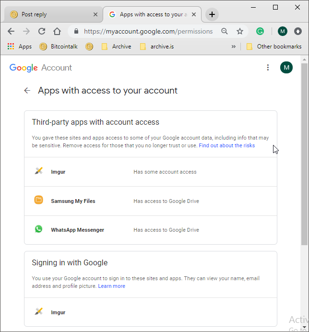Bookmark this page with the star icon
309x332 pixels.
point(240,31)
